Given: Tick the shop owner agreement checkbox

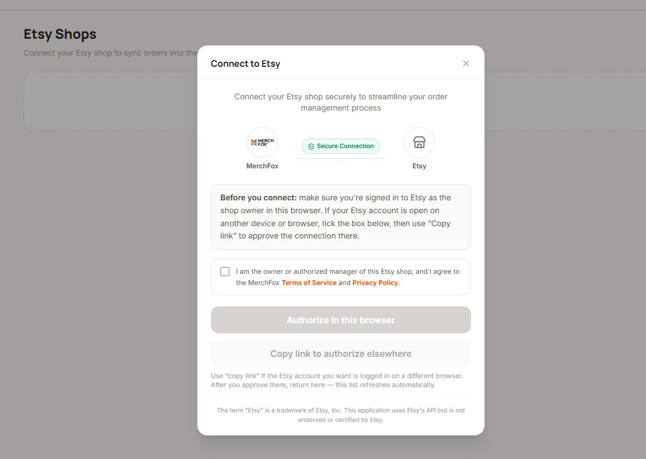Looking at the screenshot, I should tap(225, 272).
